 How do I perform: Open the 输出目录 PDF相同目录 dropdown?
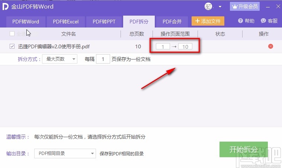[65, 154]
